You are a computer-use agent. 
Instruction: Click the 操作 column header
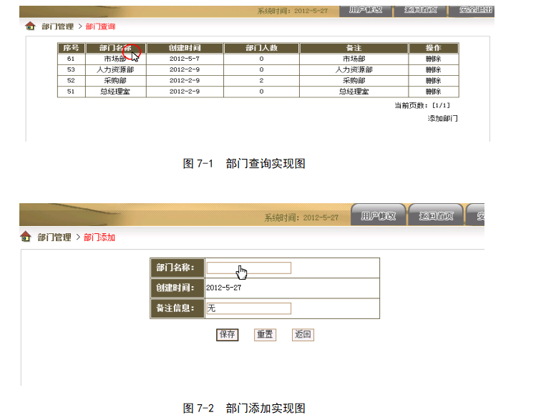433,48
